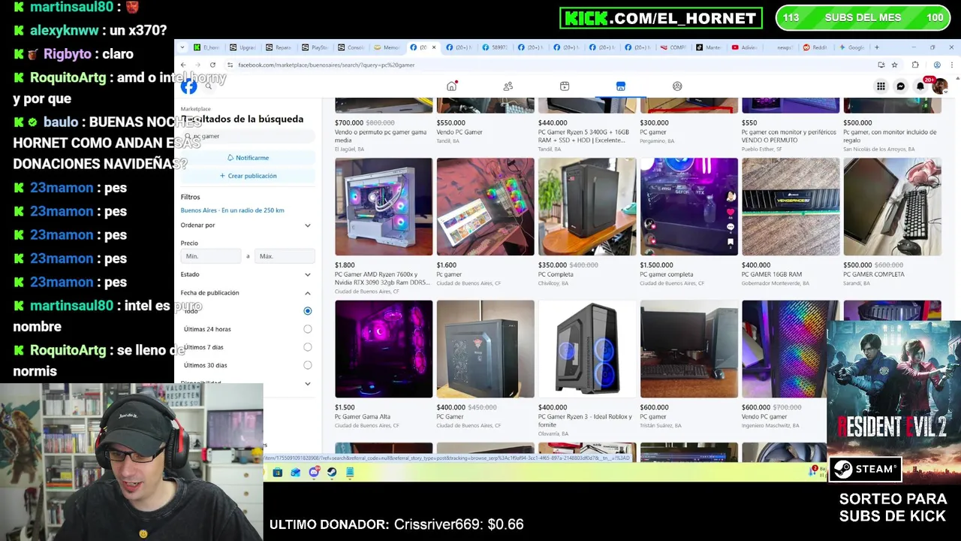This screenshot has height=541, width=961.
Task: Click the 'Ciudad de Buenos Aires, CF' text under $1.800
Action: coord(366,292)
